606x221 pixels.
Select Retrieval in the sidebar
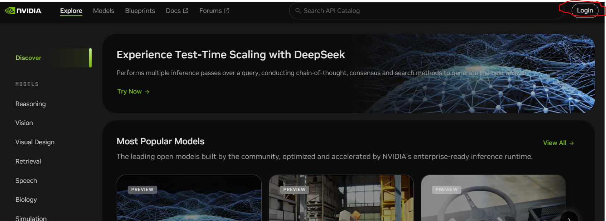pos(28,161)
